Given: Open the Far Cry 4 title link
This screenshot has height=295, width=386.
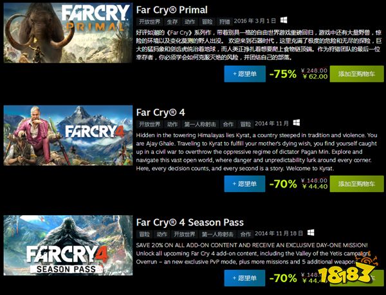Looking at the screenshot, I should click(x=160, y=111).
